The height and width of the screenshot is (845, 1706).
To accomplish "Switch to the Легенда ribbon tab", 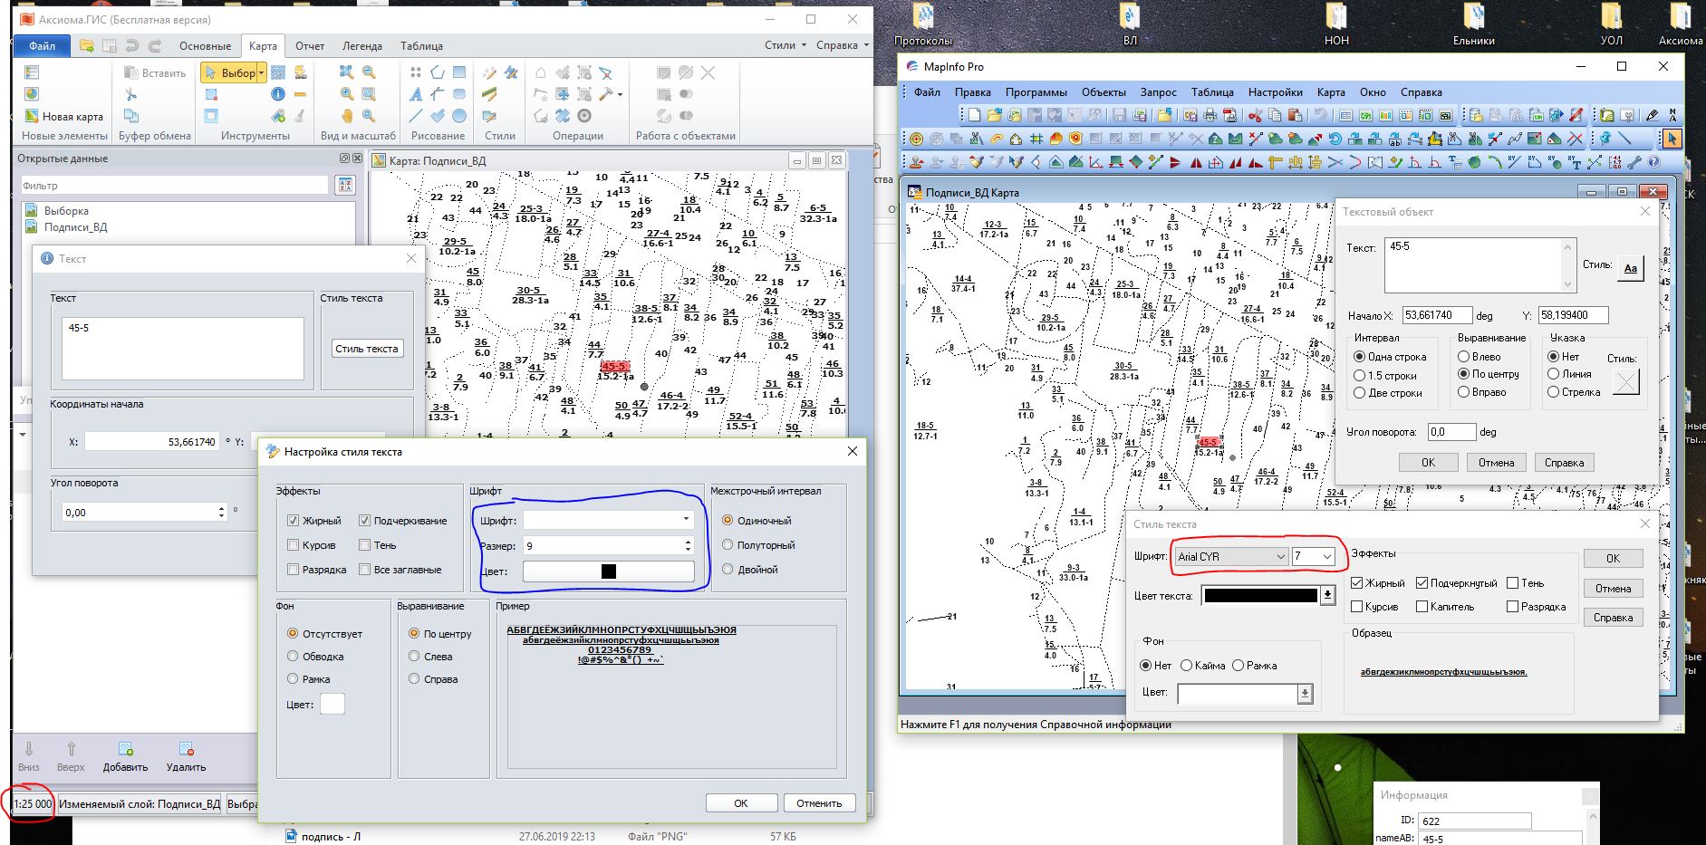I will coord(361,45).
